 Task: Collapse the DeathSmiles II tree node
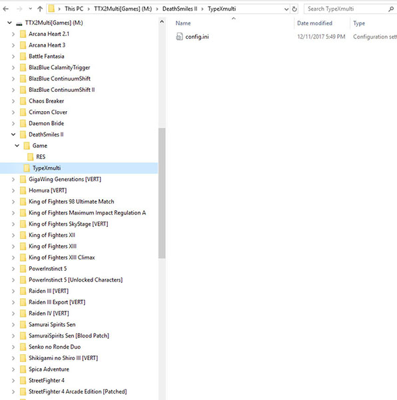click(13, 134)
